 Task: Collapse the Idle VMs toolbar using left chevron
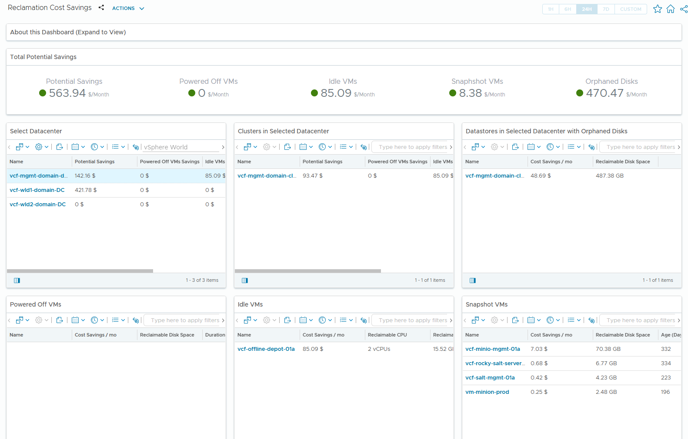tap(237, 320)
